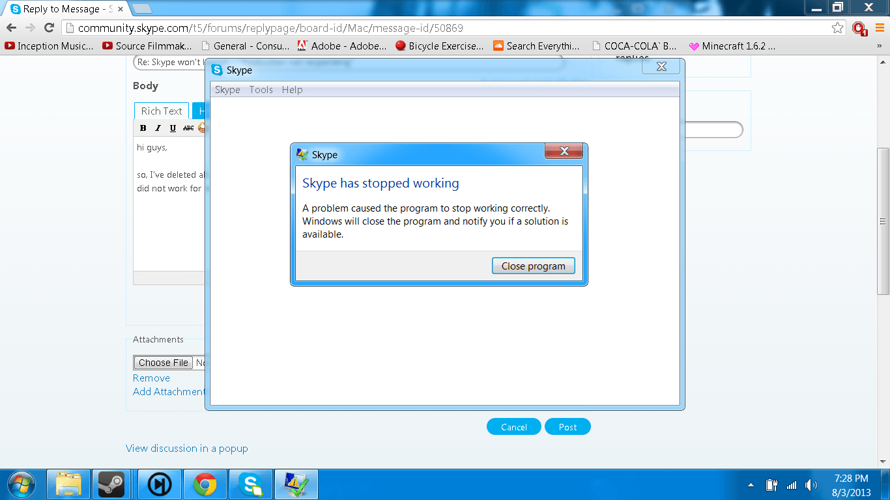Viewport: 890px width, 500px height.
Task: Open Steam from the taskbar
Action: point(111,485)
